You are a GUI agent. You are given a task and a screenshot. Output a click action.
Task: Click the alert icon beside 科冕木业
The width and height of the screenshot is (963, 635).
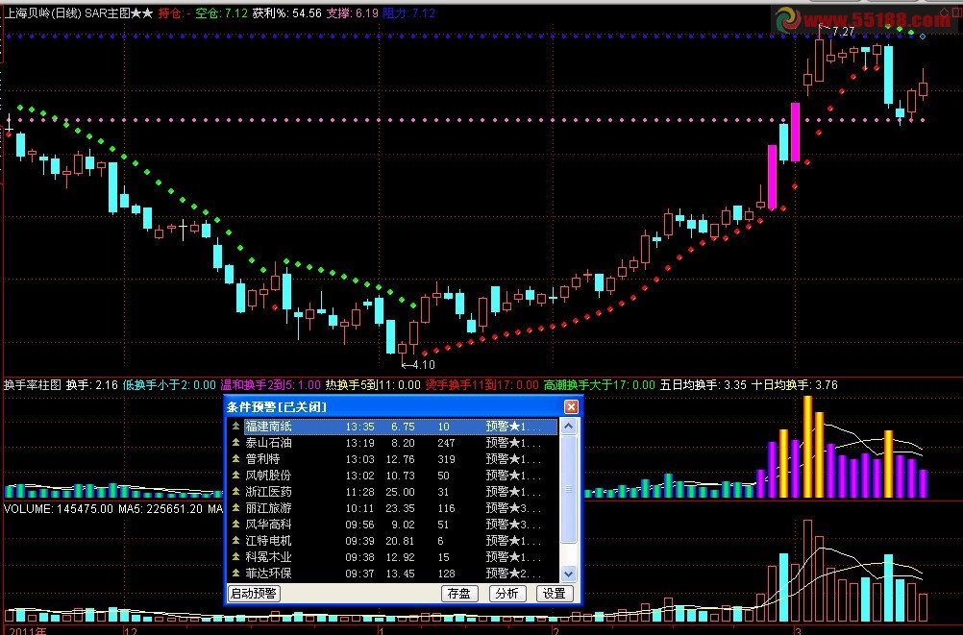235,557
